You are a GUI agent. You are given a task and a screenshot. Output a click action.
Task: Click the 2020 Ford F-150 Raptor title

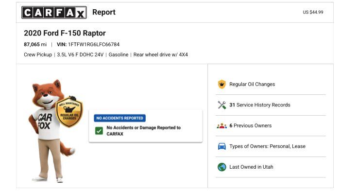pyautogui.click(x=65, y=33)
